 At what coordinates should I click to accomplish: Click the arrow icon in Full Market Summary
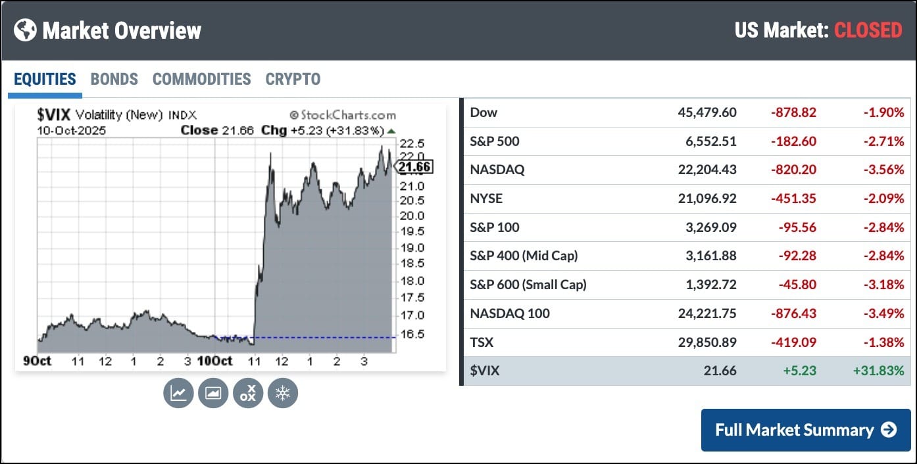tap(889, 430)
